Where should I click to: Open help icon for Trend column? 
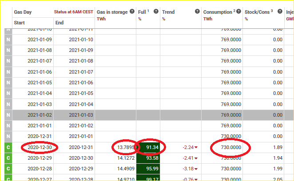(197, 12)
